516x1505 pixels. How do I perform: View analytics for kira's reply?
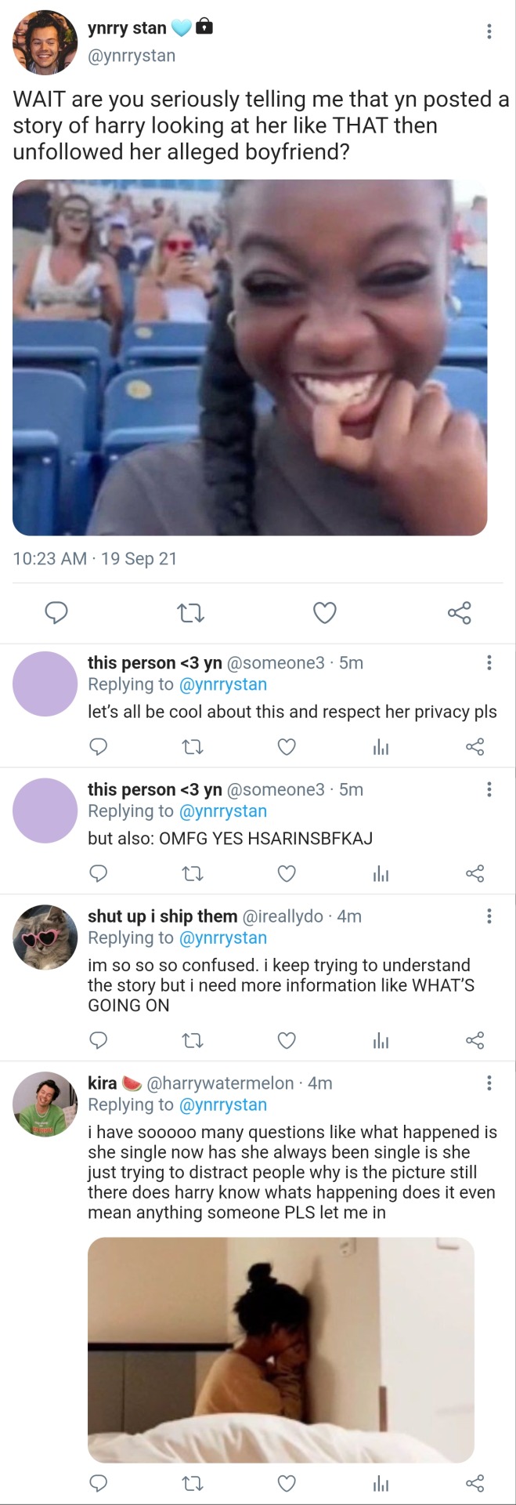381,1483
